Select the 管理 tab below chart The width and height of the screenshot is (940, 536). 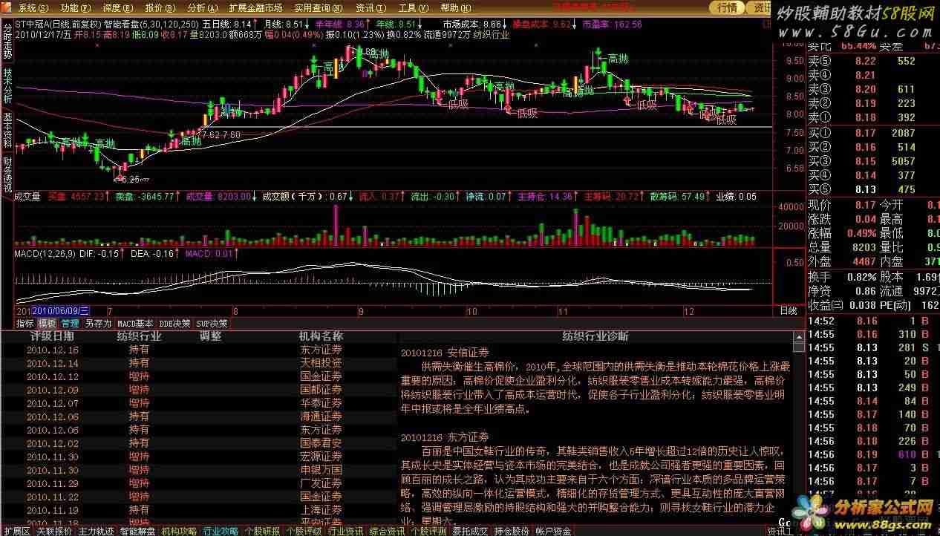click(x=70, y=324)
